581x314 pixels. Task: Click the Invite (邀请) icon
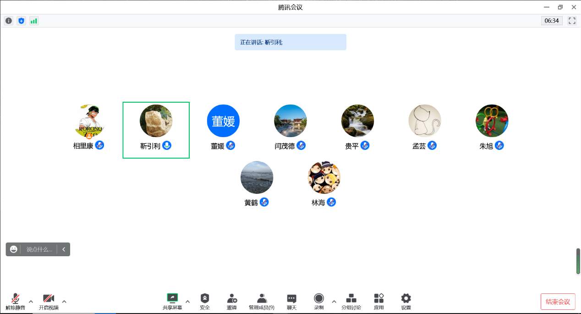click(x=232, y=302)
